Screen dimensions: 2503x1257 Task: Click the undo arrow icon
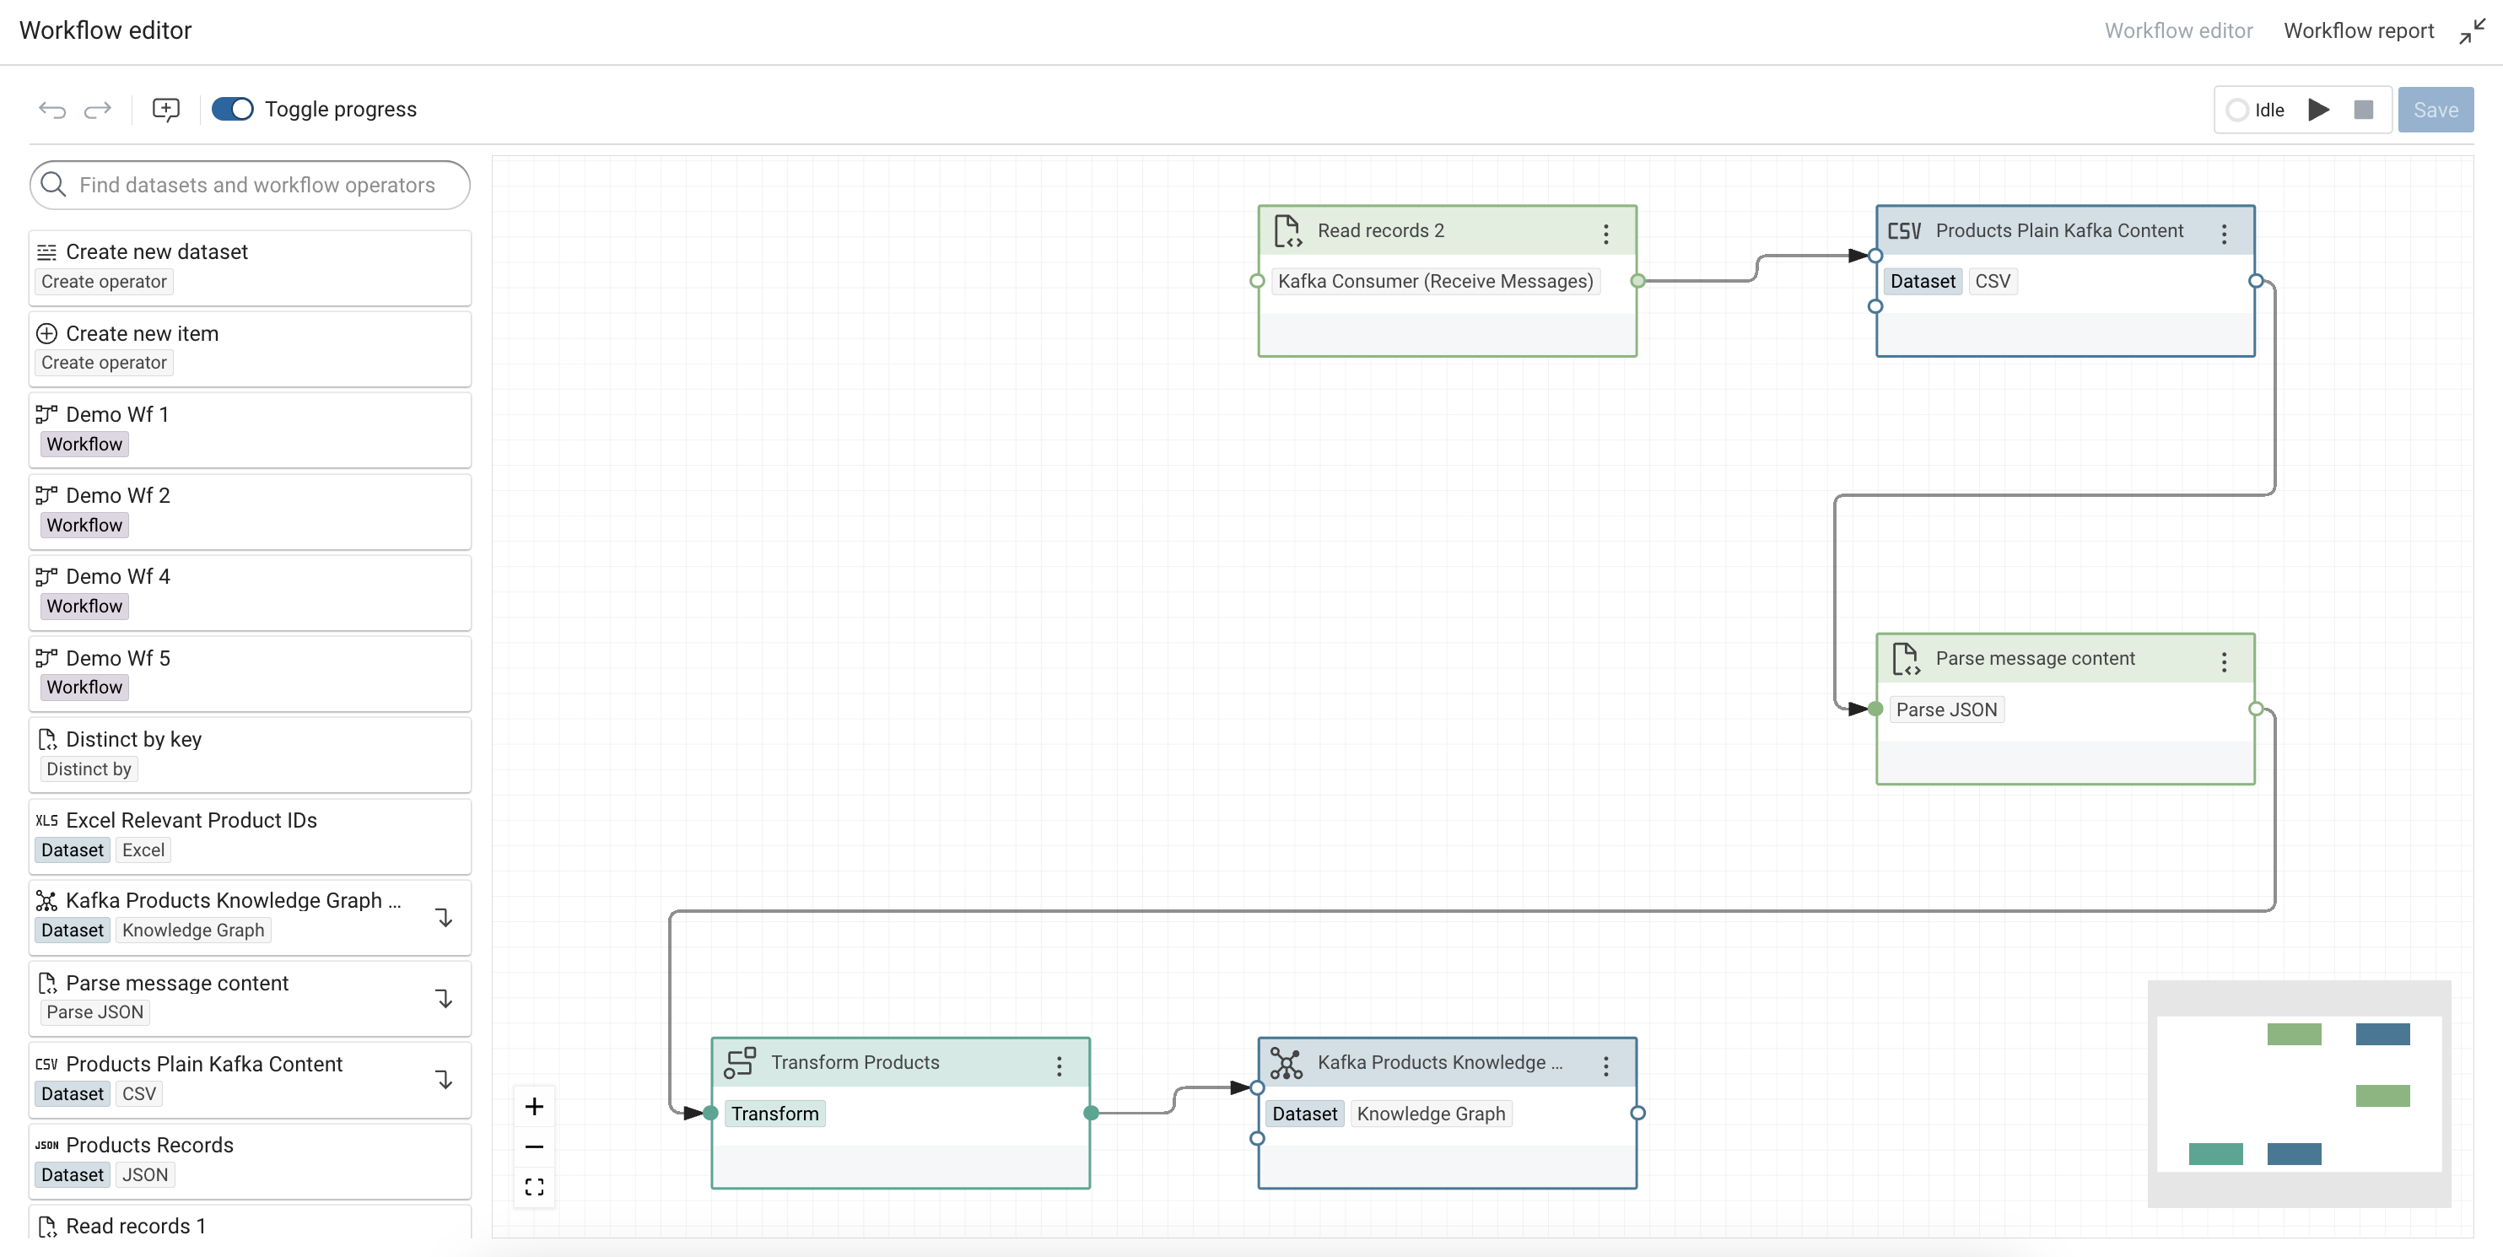tap(52, 110)
